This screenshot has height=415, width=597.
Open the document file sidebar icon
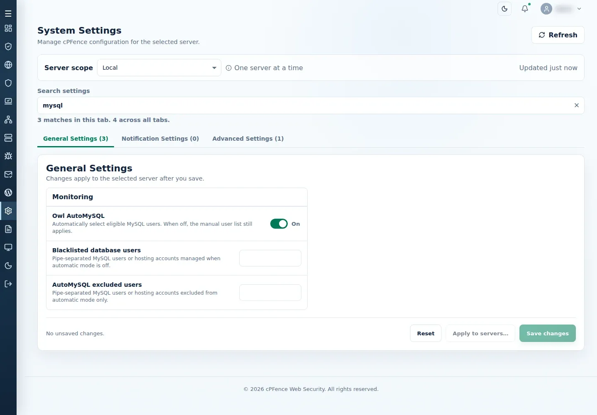8,229
